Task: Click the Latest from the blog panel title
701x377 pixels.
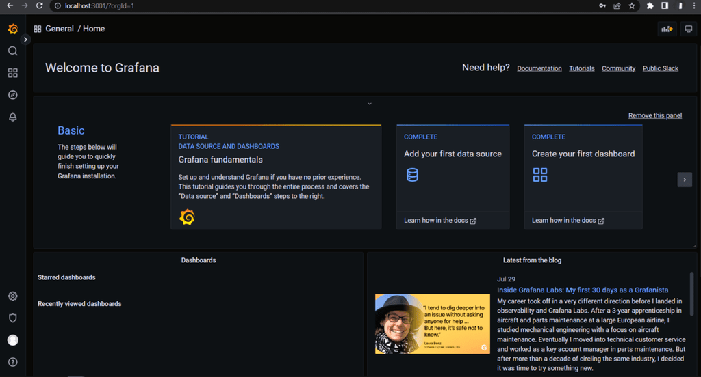Action: 532,260
